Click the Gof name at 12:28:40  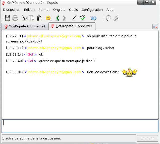30,61
